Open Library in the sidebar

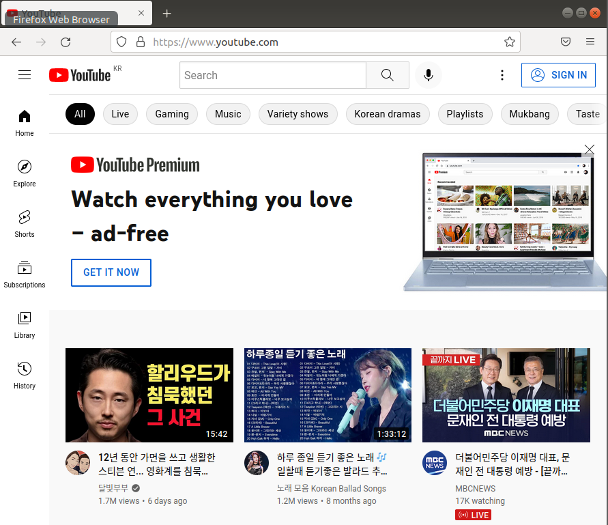[x=25, y=325]
